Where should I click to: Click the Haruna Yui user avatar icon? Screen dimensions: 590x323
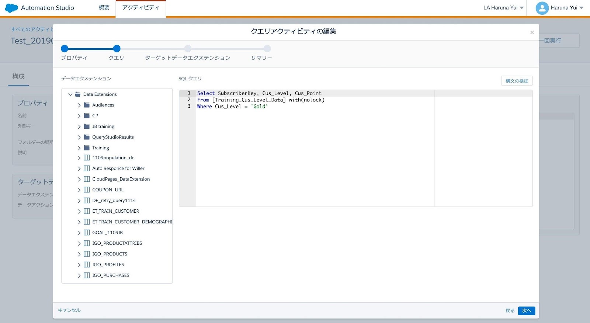click(x=542, y=8)
